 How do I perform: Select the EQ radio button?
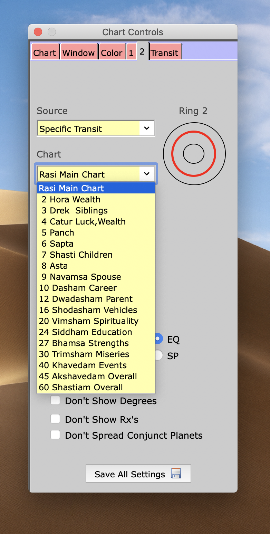pyautogui.click(x=159, y=339)
